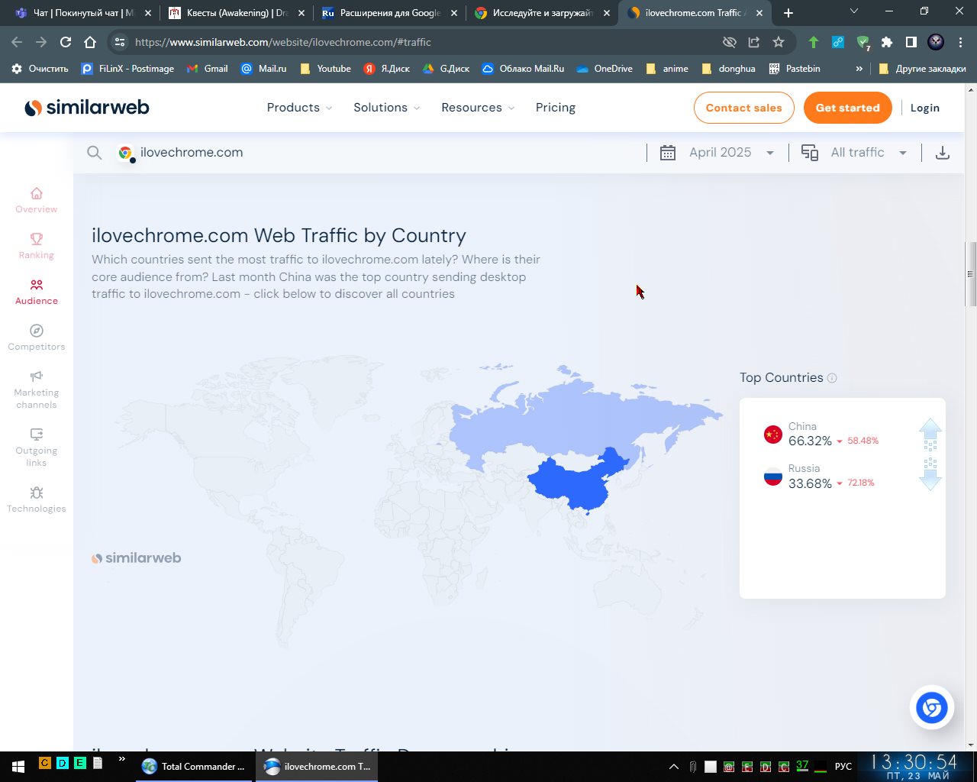Select the China row in Top Countries
The width and height of the screenshot is (977, 782).
click(834, 435)
